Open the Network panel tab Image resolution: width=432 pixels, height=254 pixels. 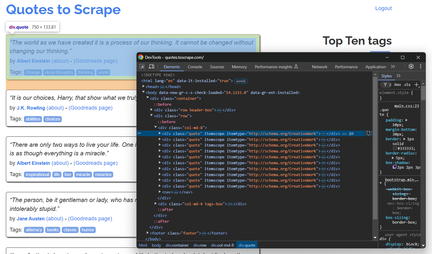tap(319, 66)
